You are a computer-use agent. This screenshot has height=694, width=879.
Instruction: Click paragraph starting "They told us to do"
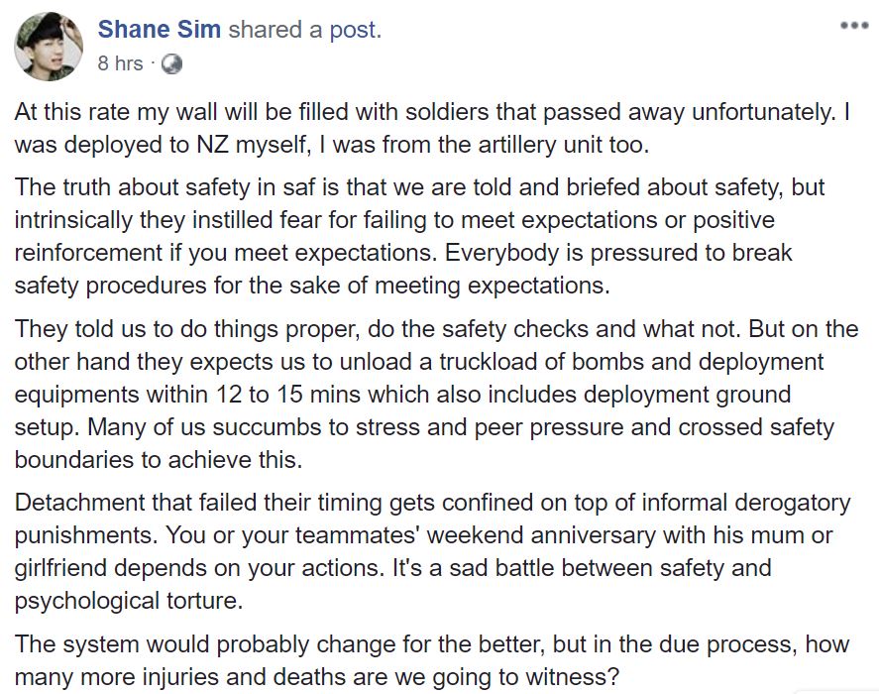click(436, 395)
